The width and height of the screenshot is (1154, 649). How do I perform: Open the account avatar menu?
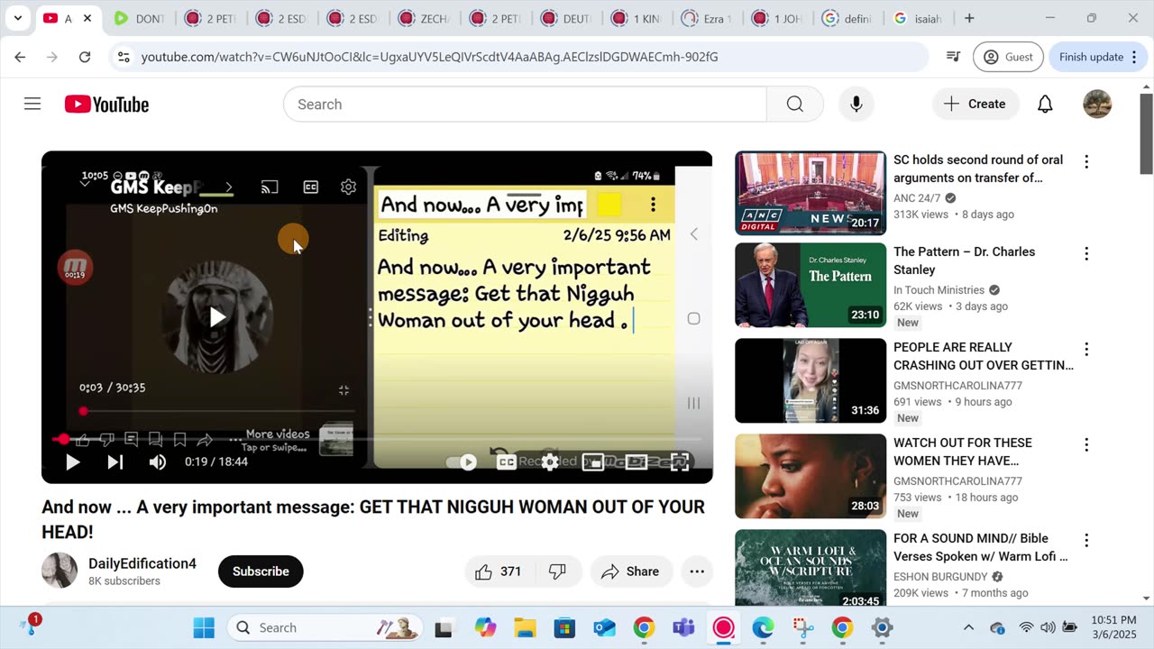click(1097, 105)
